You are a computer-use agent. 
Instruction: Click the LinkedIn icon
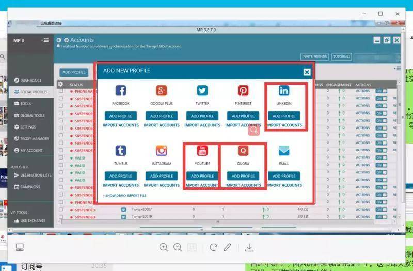click(284, 91)
